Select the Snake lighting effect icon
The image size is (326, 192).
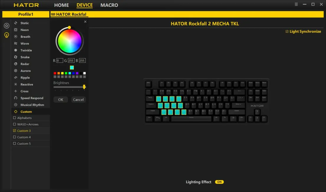(16, 57)
